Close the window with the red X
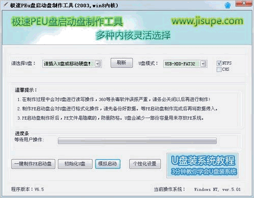Viewport: 254px width, 198px height. pos(244,3)
